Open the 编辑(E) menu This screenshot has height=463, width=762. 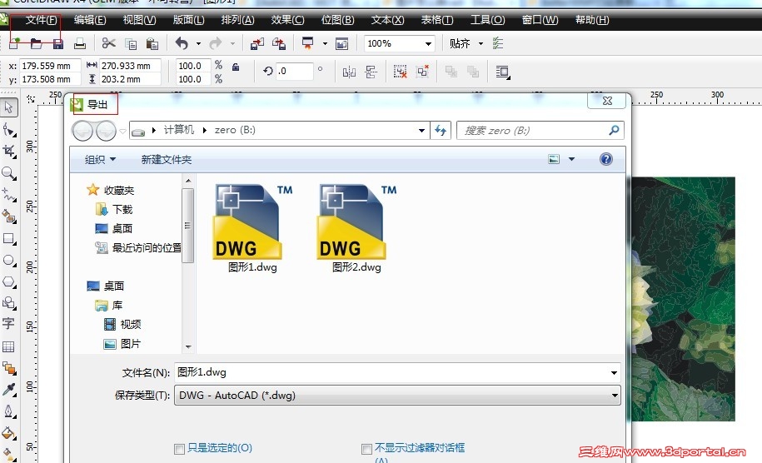click(90, 20)
